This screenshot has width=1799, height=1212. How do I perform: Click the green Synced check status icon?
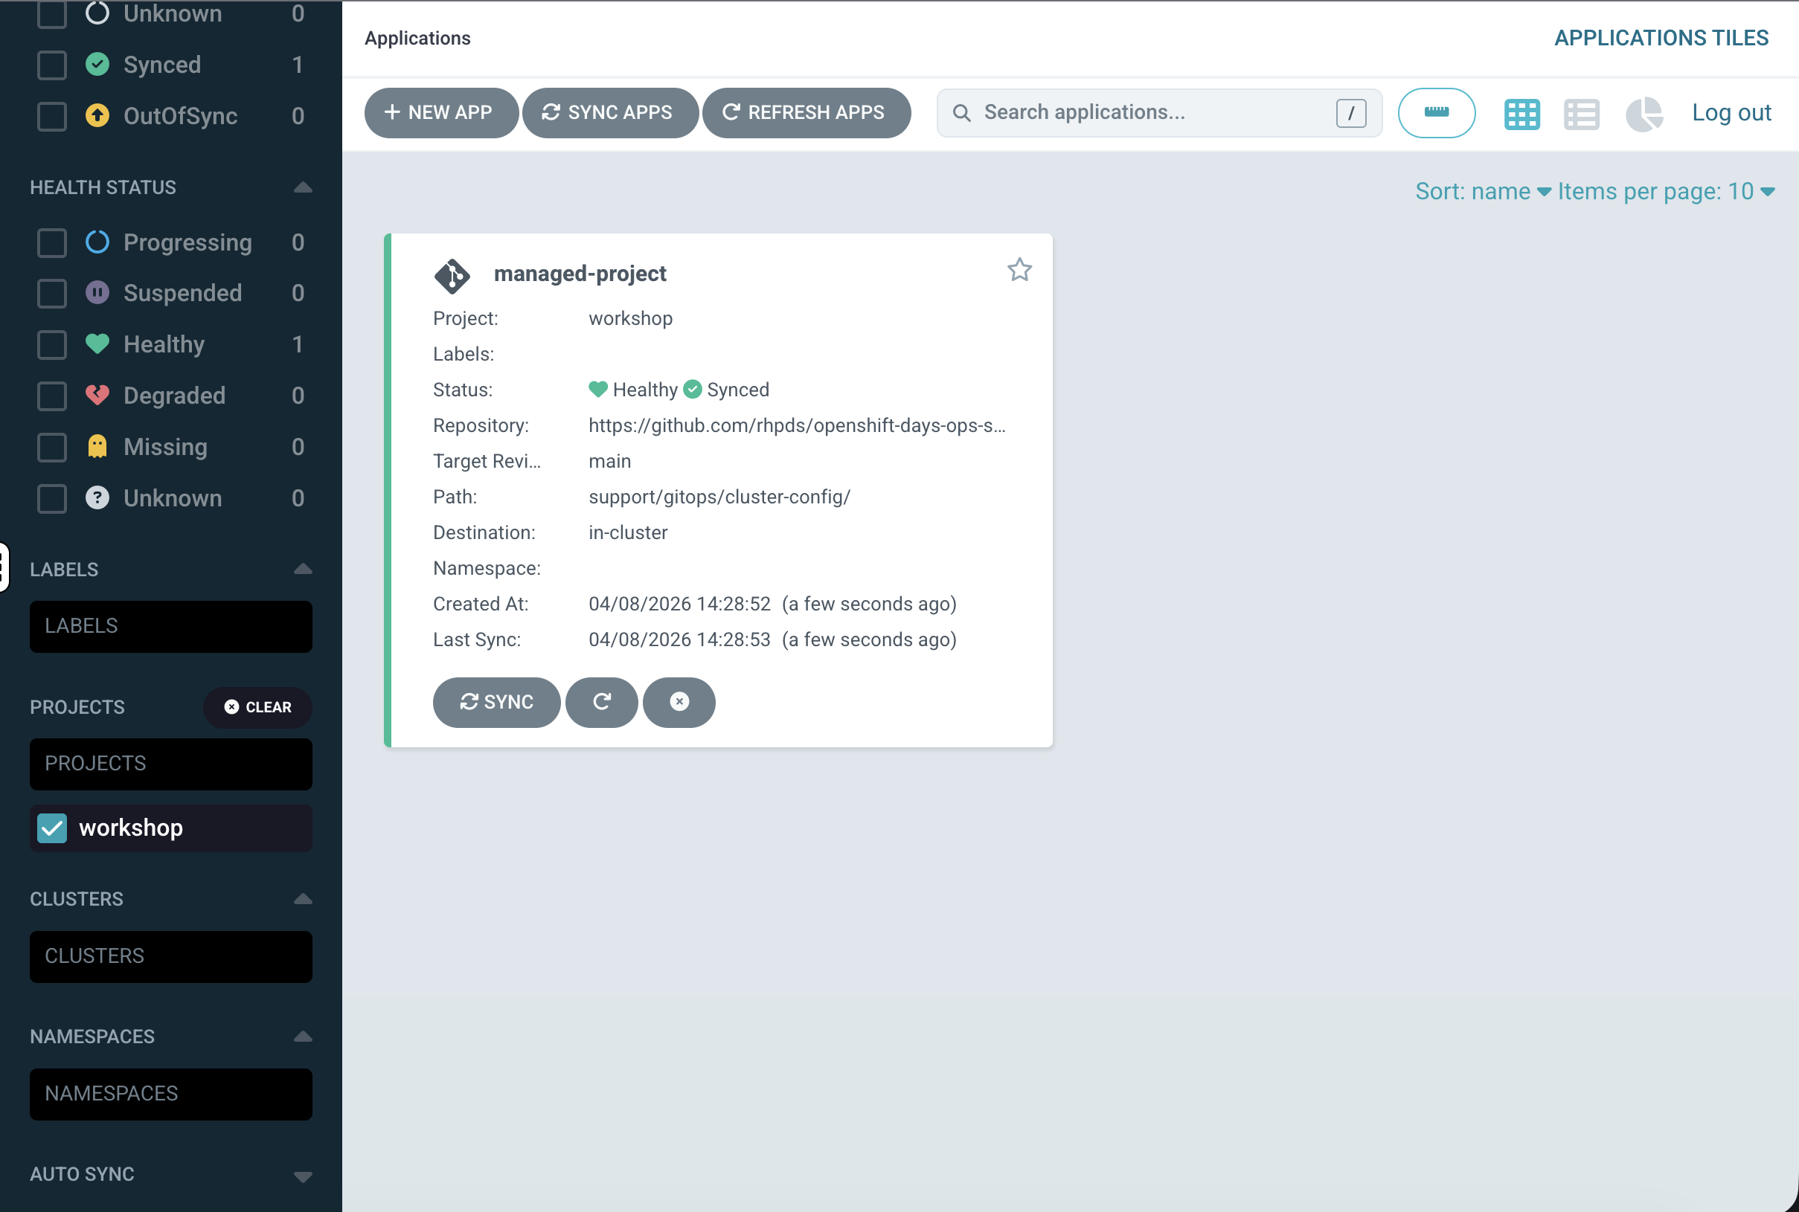click(693, 389)
